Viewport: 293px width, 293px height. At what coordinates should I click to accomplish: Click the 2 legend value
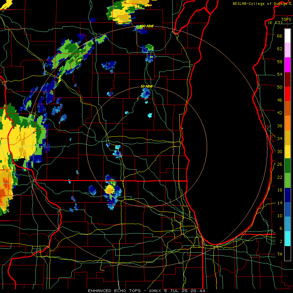tap(281, 242)
